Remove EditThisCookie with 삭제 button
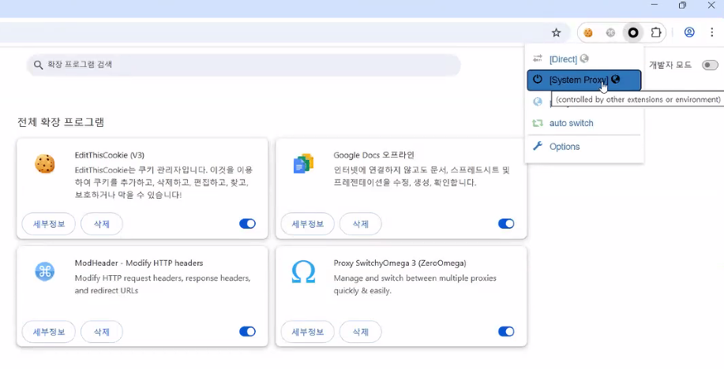 coord(102,224)
